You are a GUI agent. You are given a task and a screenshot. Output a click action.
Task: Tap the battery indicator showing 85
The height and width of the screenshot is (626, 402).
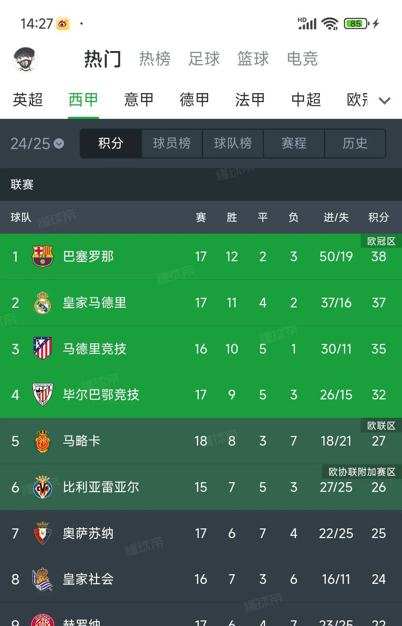click(x=355, y=23)
